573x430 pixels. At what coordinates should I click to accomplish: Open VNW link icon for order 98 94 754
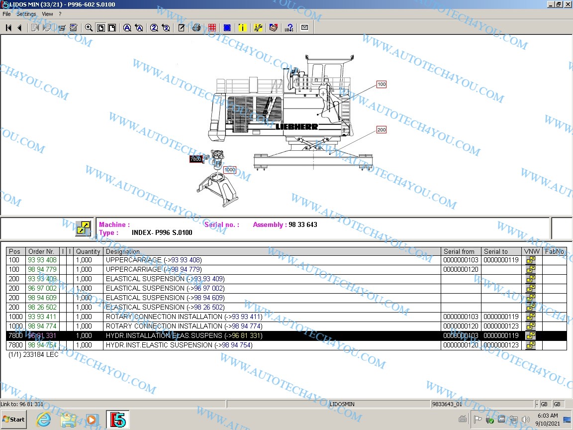click(x=531, y=345)
